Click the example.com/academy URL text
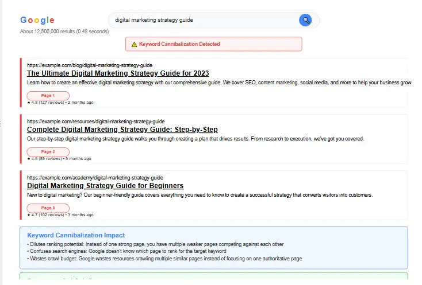This screenshot has width=422, height=285. [95, 178]
